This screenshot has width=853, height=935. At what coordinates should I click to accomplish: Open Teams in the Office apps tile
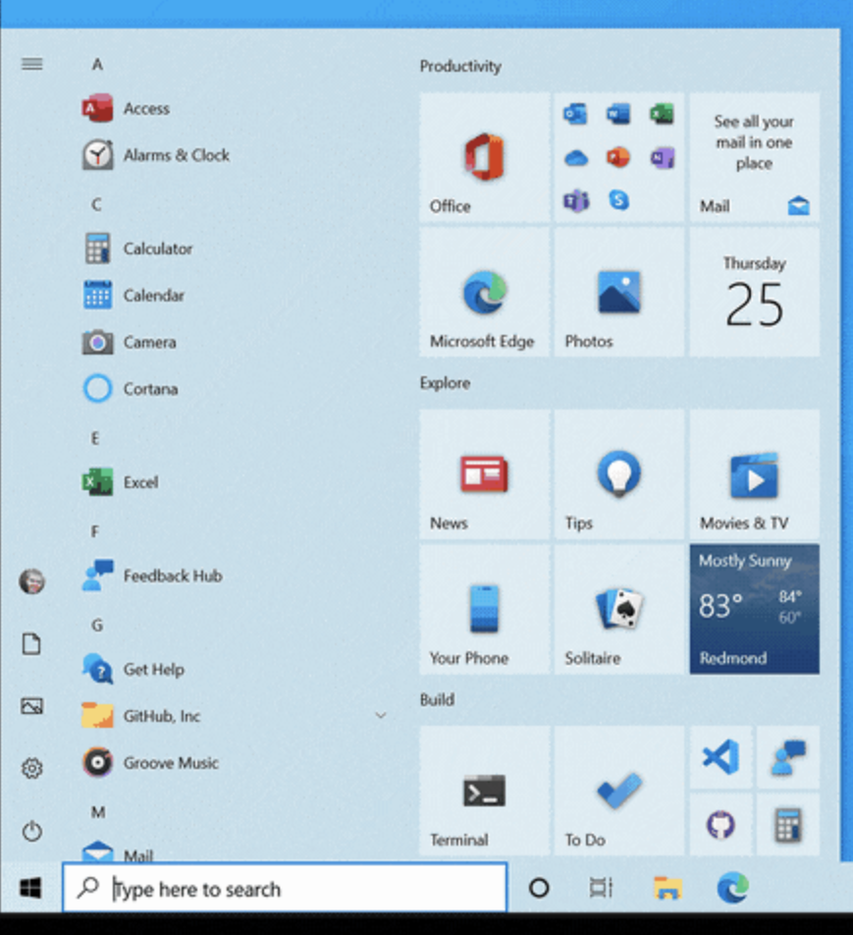(x=576, y=201)
